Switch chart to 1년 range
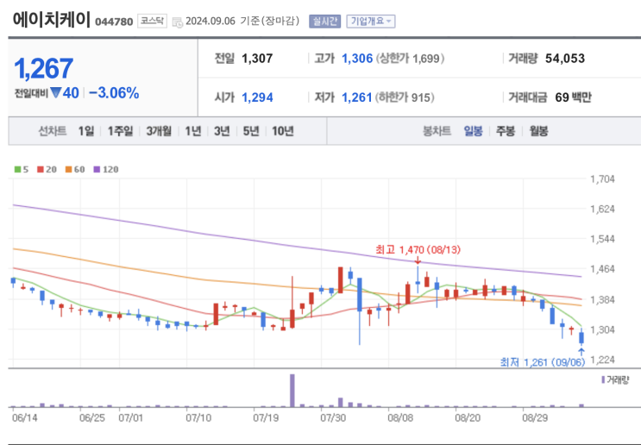Screen dimensions: 641x445 [x=193, y=131]
